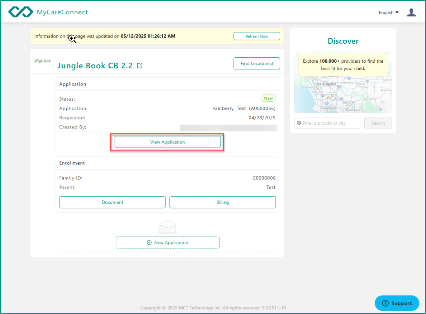Click the Document button

coord(112,202)
